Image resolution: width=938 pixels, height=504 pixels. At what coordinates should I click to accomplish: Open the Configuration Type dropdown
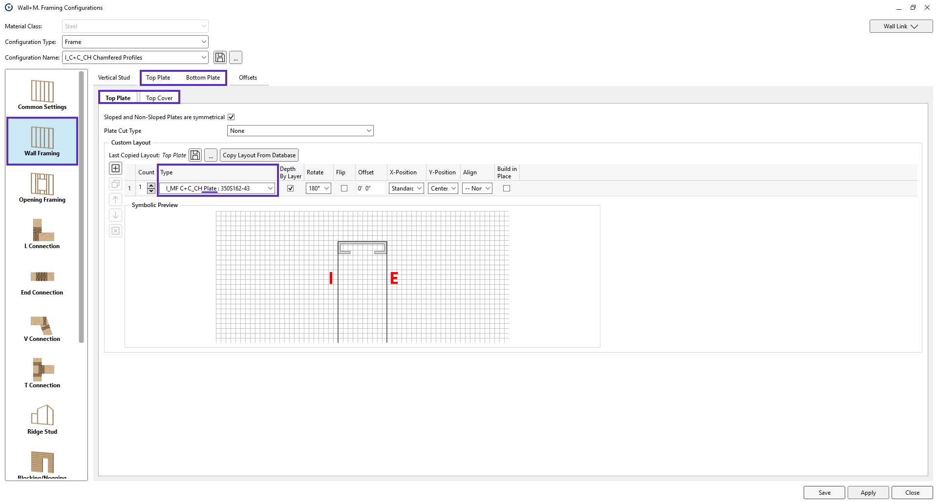[135, 42]
